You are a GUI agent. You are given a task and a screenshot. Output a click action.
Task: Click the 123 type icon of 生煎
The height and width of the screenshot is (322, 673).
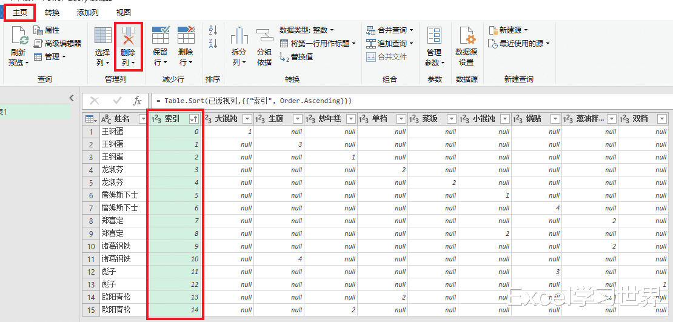(260, 119)
